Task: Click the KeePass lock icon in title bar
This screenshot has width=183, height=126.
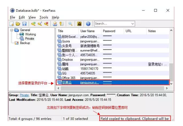Action: [12, 10]
